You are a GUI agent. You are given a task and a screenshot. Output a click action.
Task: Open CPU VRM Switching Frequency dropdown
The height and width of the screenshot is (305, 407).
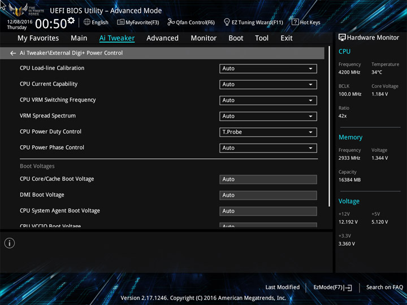[268, 101]
